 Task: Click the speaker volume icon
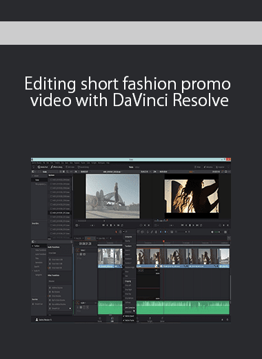point(212,232)
